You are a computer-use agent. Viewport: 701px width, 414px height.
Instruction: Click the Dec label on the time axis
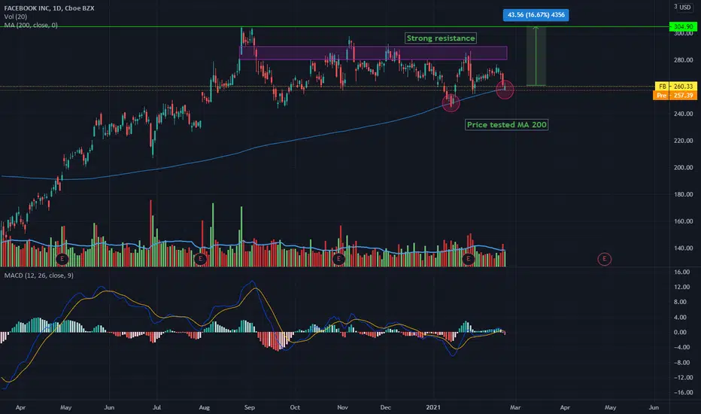385,407
